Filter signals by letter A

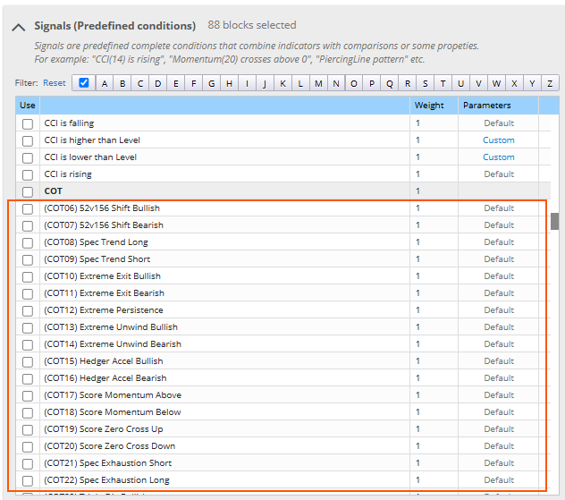pyautogui.click(x=105, y=84)
